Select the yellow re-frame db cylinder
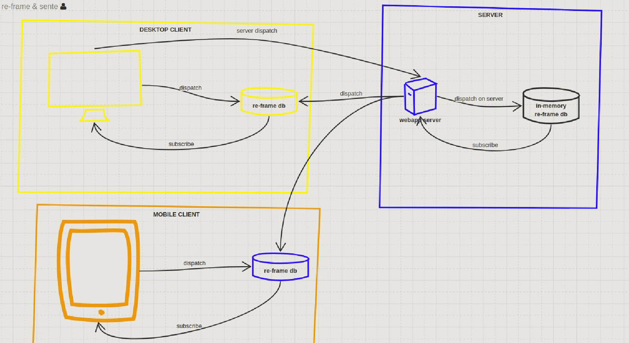The height and width of the screenshot is (343, 629). (x=269, y=101)
